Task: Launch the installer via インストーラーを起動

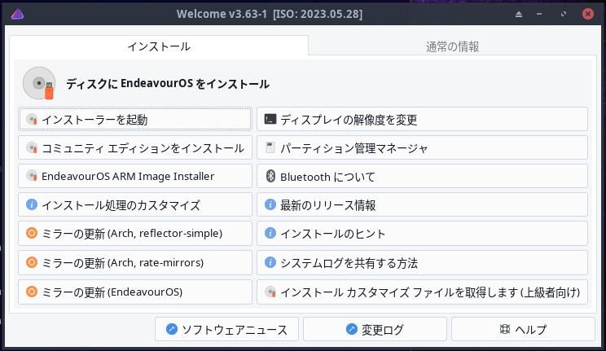Action: (x=135, y=119)
